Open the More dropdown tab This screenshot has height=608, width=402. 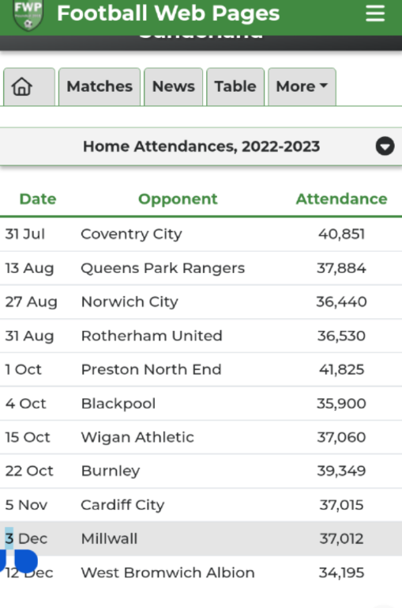pyautogui.click(x=302, y=86)
